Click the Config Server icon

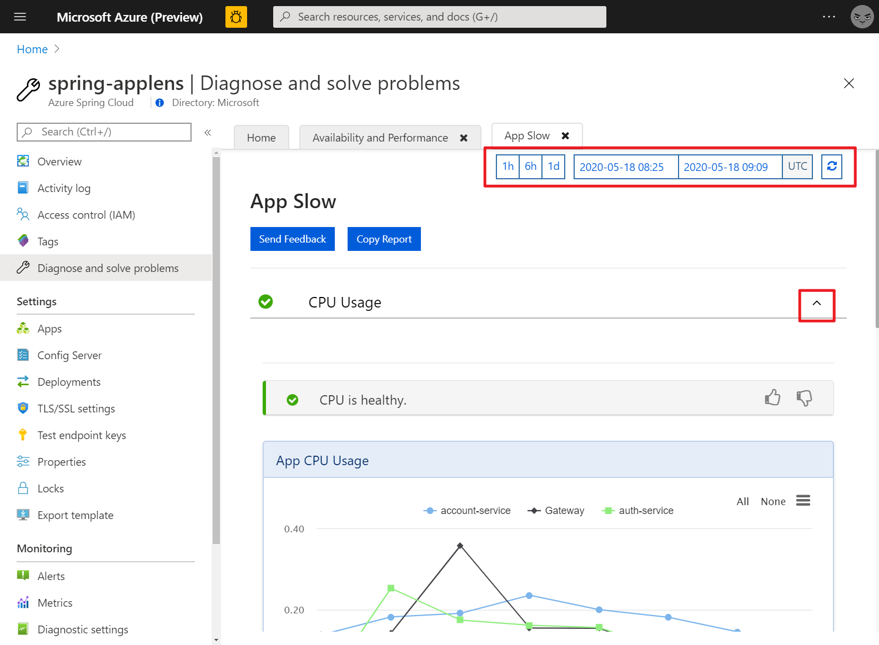point(23,355)
